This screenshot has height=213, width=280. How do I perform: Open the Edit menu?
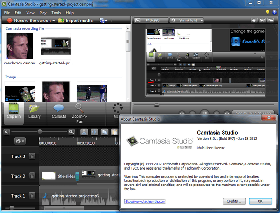click(18, 13)
